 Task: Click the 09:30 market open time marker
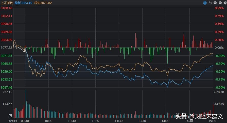click(25, 121)
